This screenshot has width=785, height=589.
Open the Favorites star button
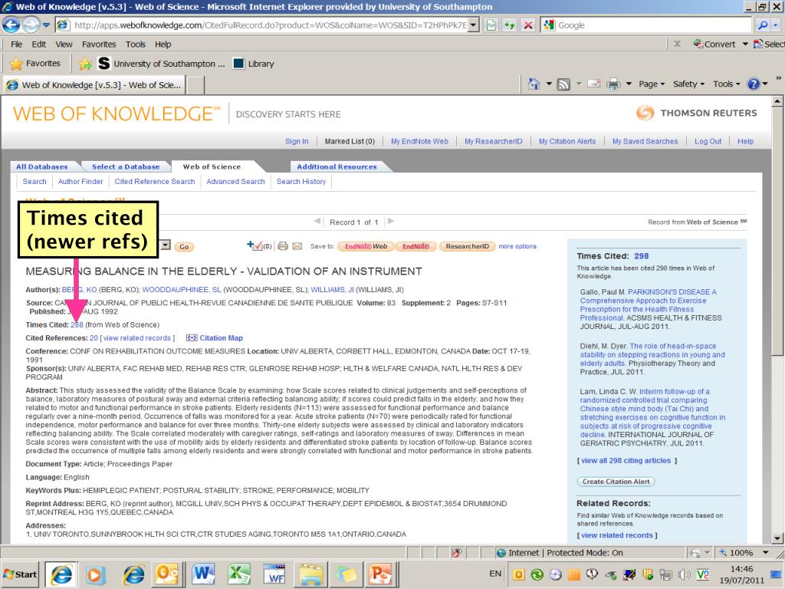pos(35,64)
